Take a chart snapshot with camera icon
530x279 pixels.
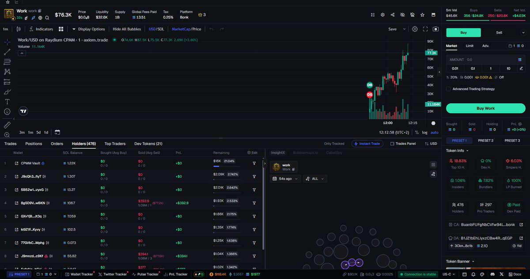coord(436,29)
